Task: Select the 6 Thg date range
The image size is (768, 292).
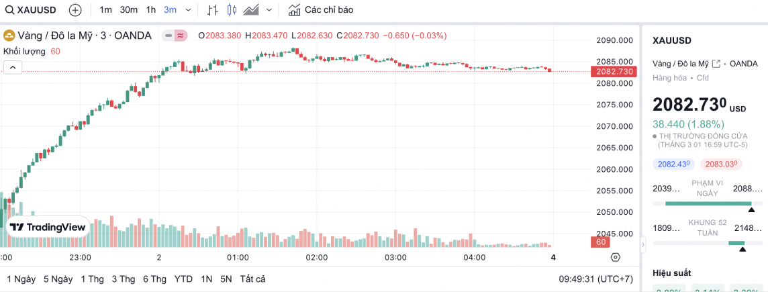Action: [x=154, y=279]
